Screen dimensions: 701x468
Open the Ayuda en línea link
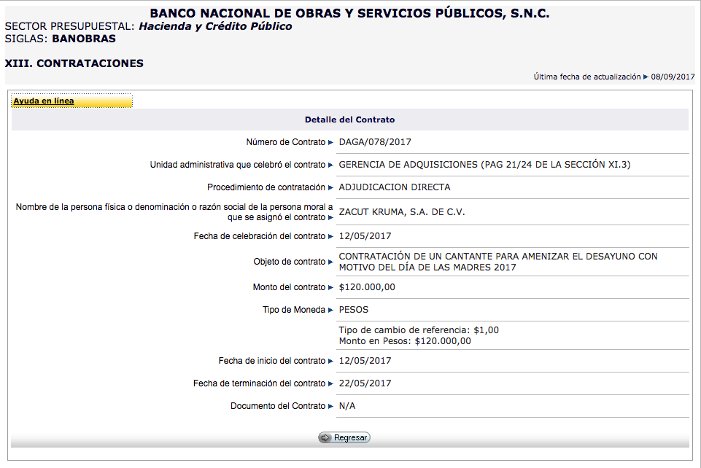click(x=44, y=101)
